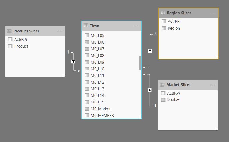The image size is (229, 142).
Task: Select the Product field text
Action: tap(21, 46)
